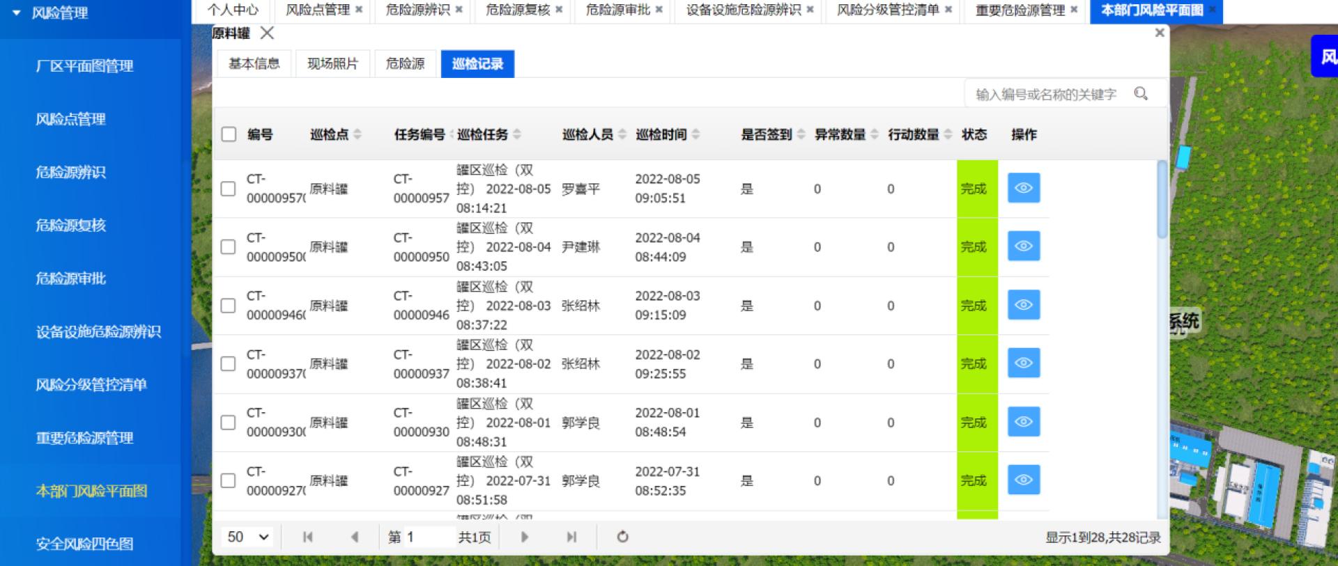Open the page size dropdown showing 50
This screenshot has height=566, width=1338.
pos(247,537)
